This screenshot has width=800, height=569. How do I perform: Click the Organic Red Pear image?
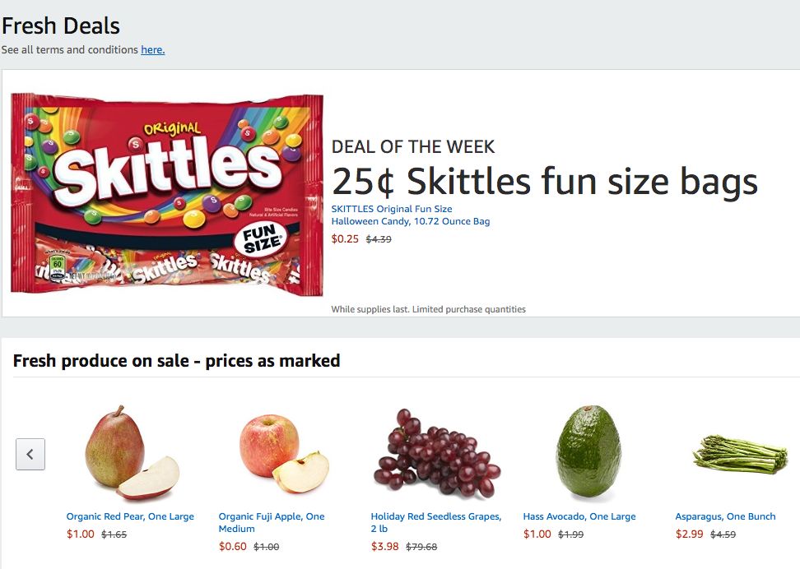(x=132, y=453)
